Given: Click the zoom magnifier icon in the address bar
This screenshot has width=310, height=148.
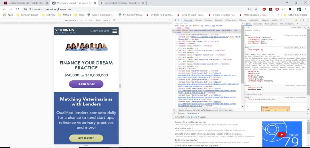Looking at the screenshot, I should pyautogui.click(x=250, y=9).
